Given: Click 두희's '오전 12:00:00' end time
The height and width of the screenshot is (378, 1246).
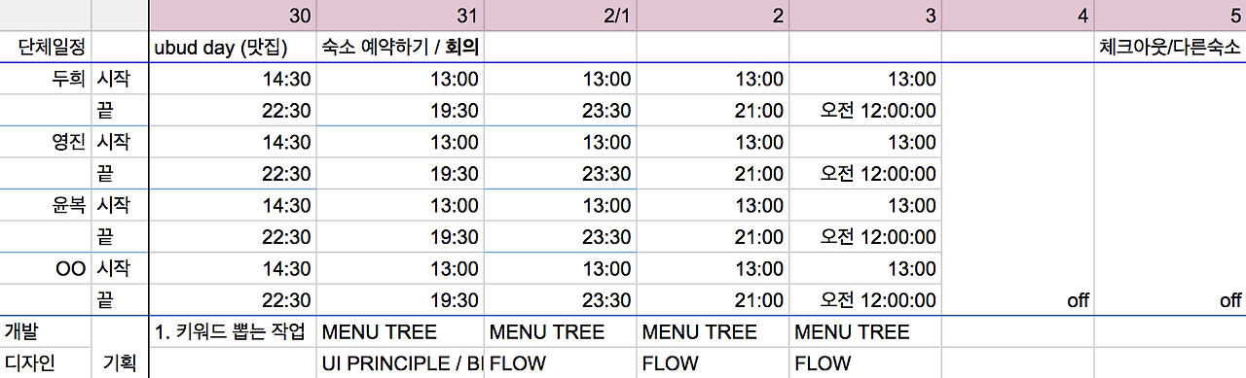Looking at the screenshot, I should tap(865, 111).
